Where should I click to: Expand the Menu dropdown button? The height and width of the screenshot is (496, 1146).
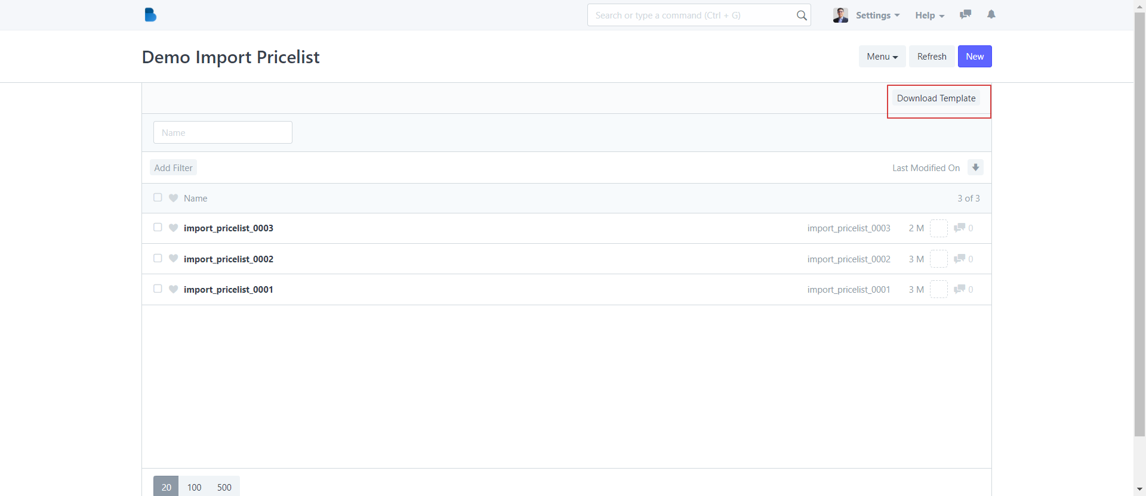pos(882,57)
